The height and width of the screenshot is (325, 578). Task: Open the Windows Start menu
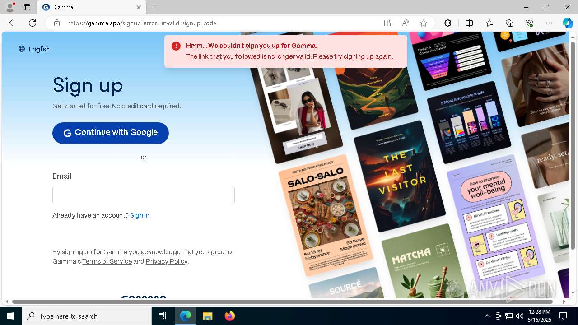tap(11, 316)
